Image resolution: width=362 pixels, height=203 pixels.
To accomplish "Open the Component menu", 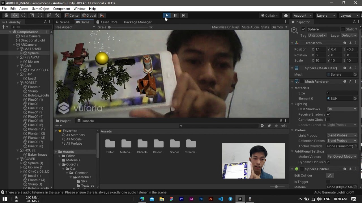I will (x=62, y=9).
